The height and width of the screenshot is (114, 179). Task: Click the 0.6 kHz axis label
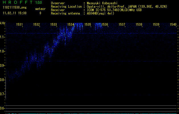[2, 108]
